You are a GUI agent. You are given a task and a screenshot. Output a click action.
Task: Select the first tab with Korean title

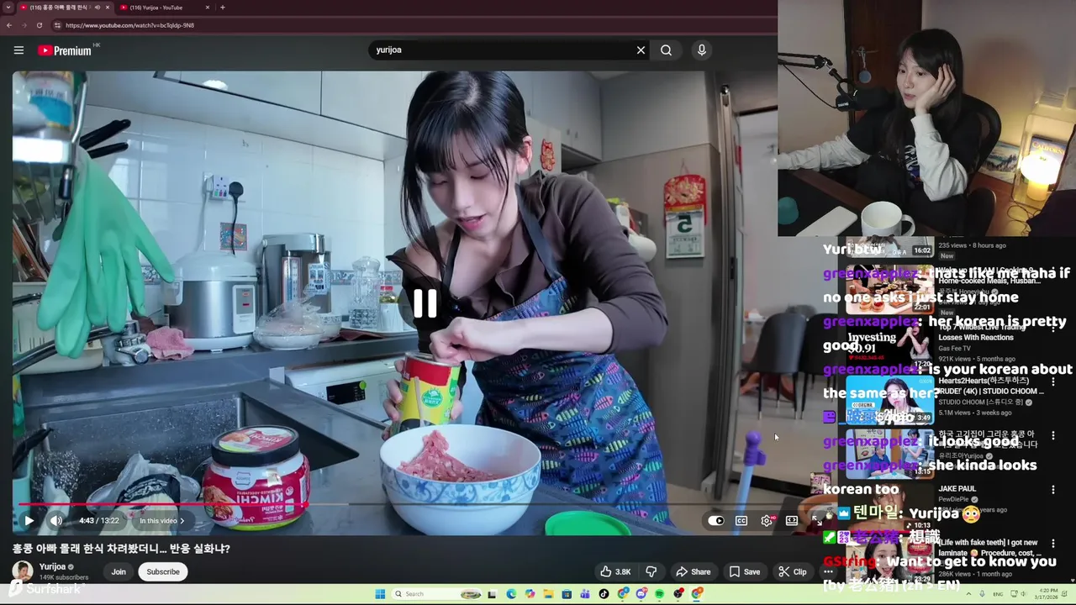(x=58, y=8)
